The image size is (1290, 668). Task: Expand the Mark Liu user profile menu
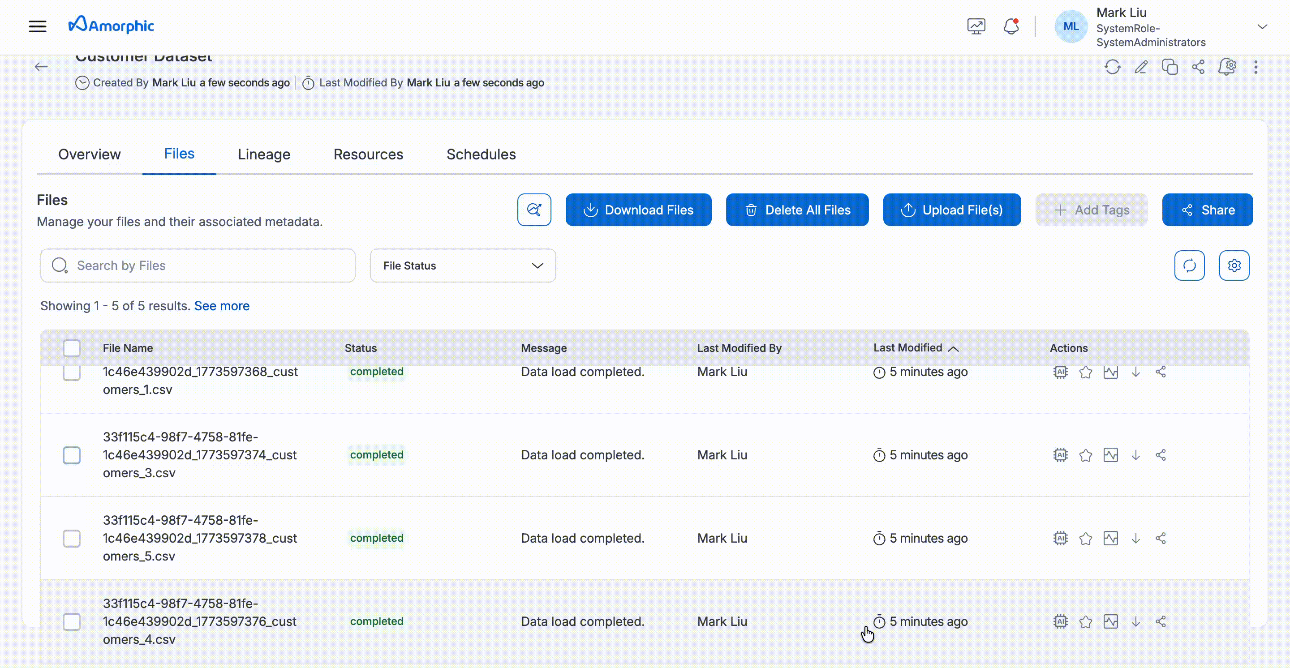tap(1262, 26)
